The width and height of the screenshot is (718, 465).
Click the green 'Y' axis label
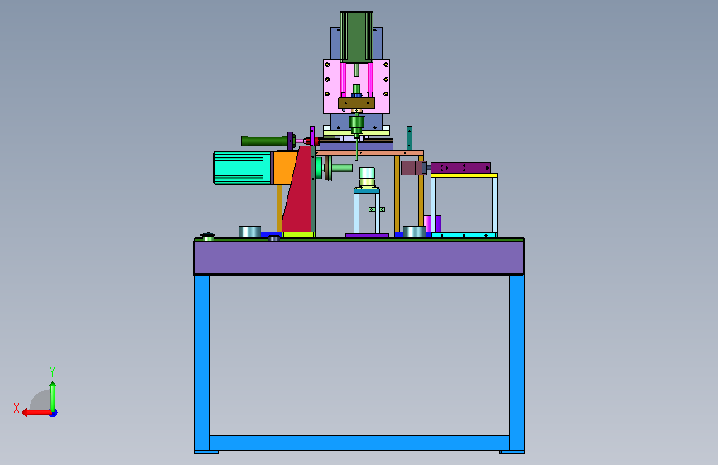(52, 372)
